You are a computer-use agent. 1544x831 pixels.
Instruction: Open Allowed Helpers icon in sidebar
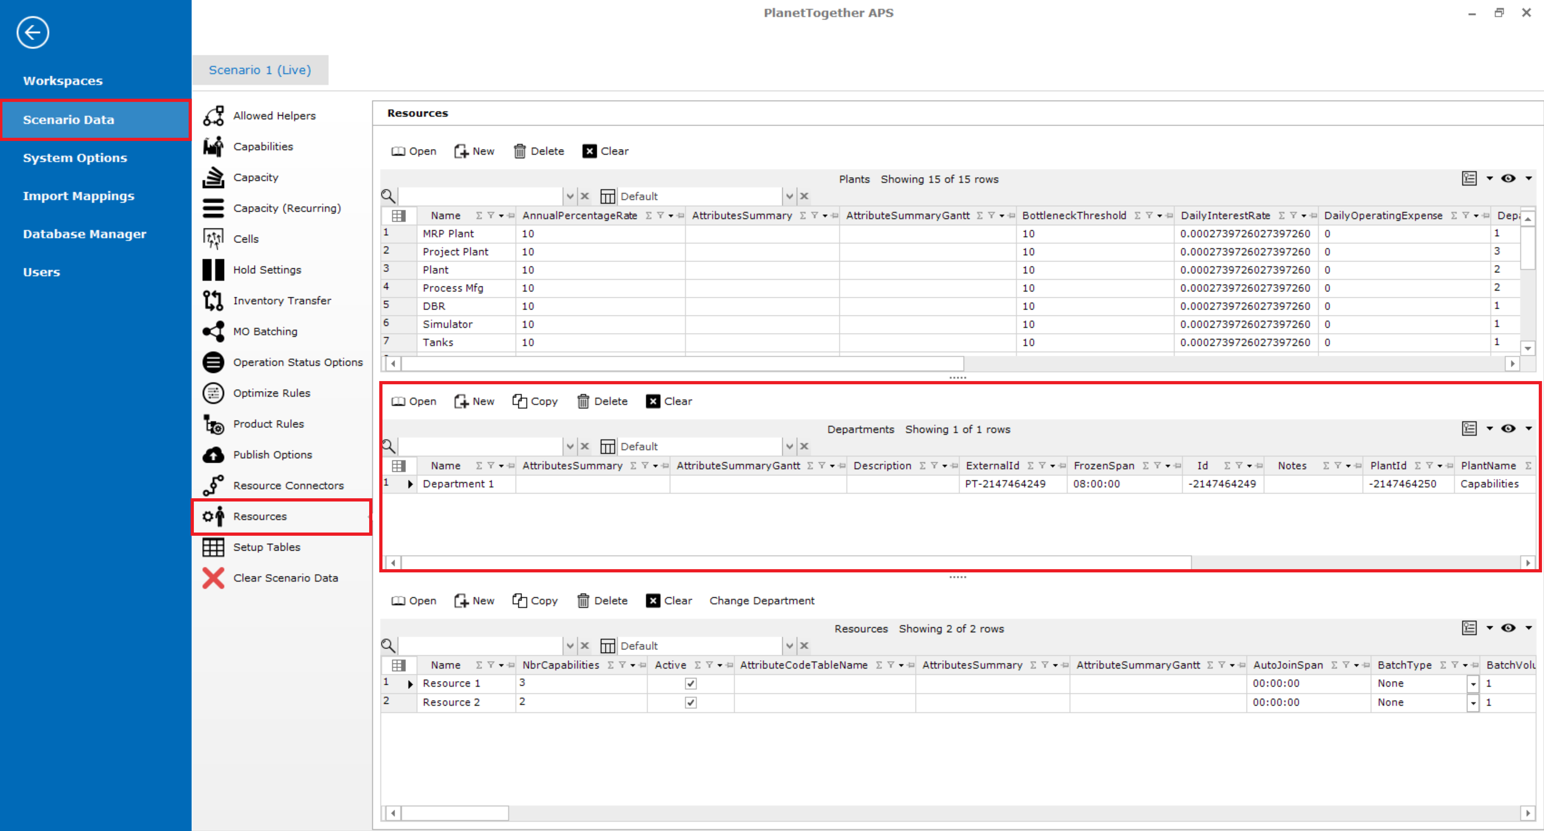pos(213,116)
